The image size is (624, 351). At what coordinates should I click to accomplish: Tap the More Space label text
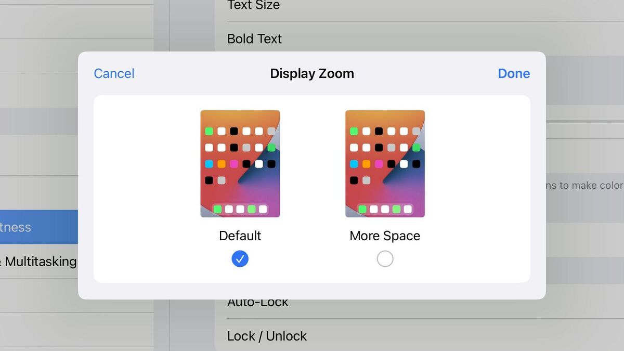tap(385, 236)
